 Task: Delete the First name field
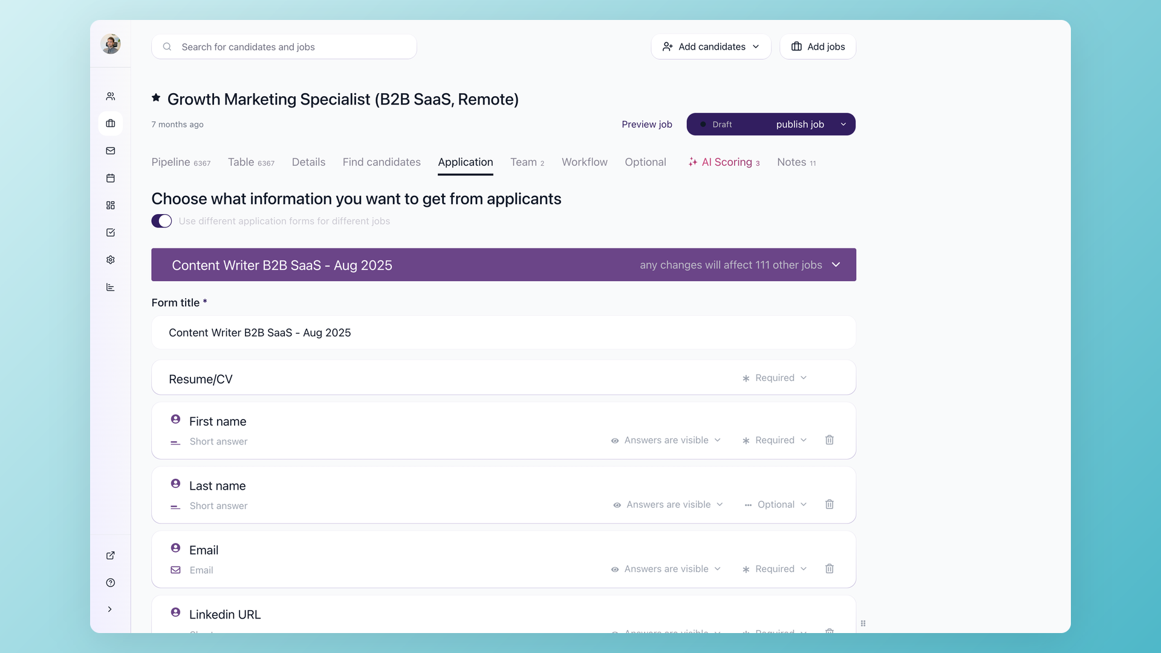click(x=830, y=440)
